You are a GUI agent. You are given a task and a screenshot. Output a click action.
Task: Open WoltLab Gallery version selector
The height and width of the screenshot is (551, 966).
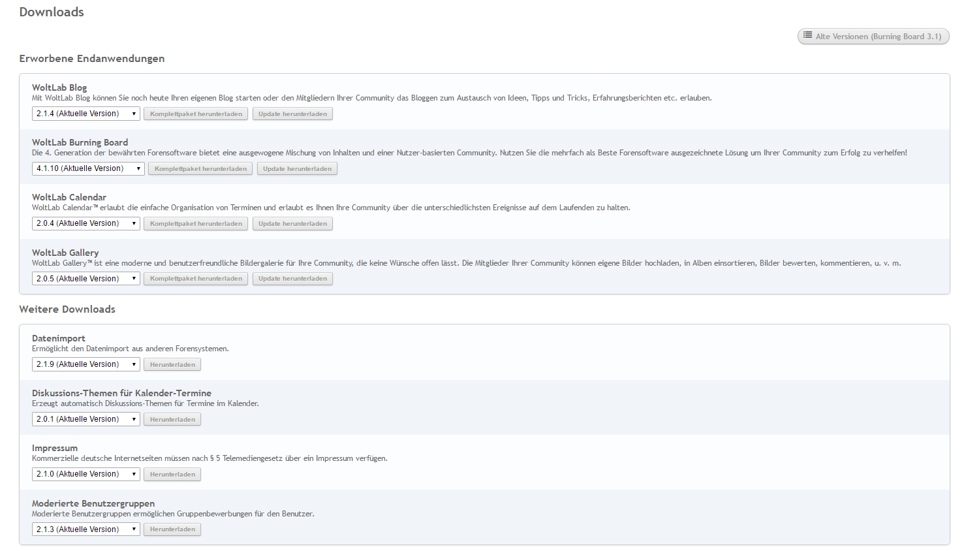86,279
